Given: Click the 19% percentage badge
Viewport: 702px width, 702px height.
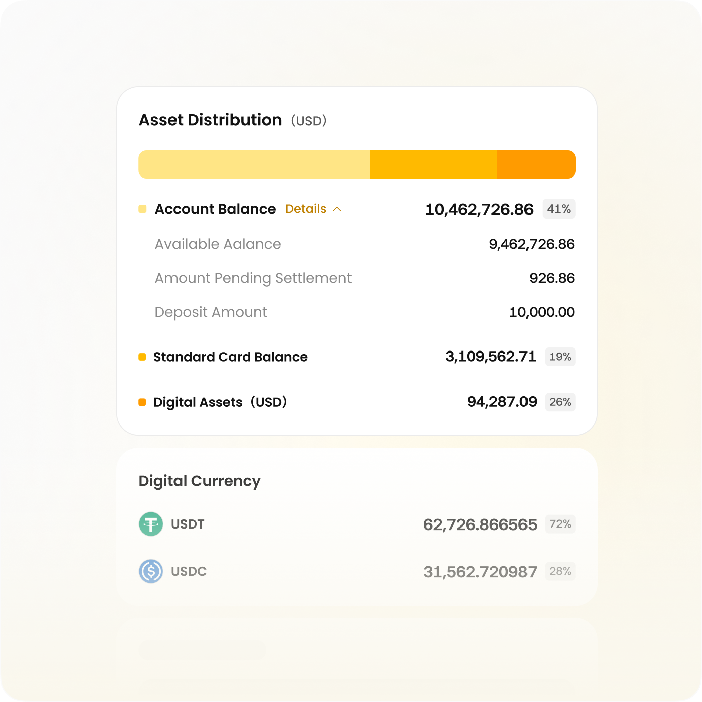Looking at the screenshot, I should (x=560, y=357).
